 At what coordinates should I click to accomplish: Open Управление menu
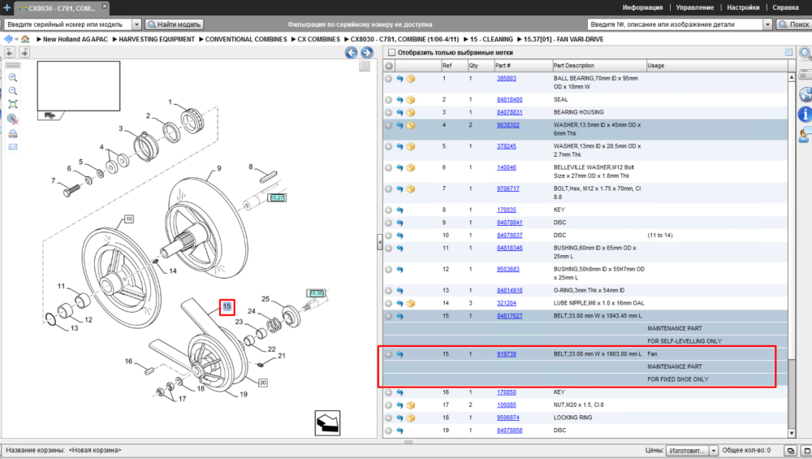(694, 8)
